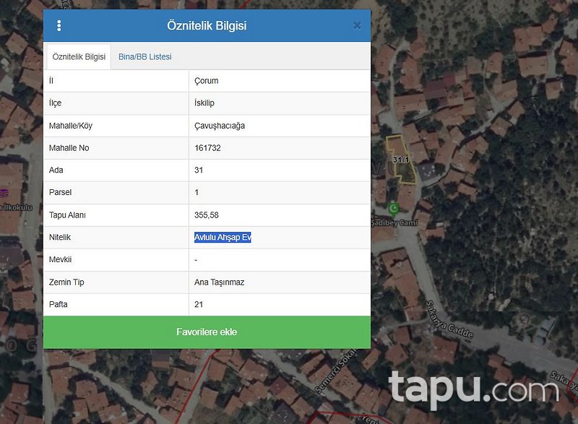Click the highlighted Avlulu Ahşap Ev text
This screenshot has height=424, width=578.
coord(223,238)
